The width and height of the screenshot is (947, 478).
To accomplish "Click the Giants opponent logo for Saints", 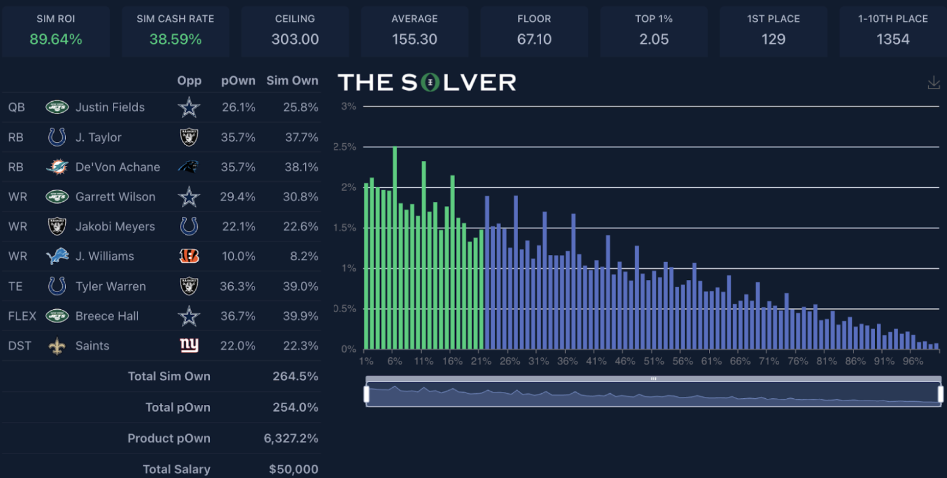I will pyautogui.click(x=189, y=346).
